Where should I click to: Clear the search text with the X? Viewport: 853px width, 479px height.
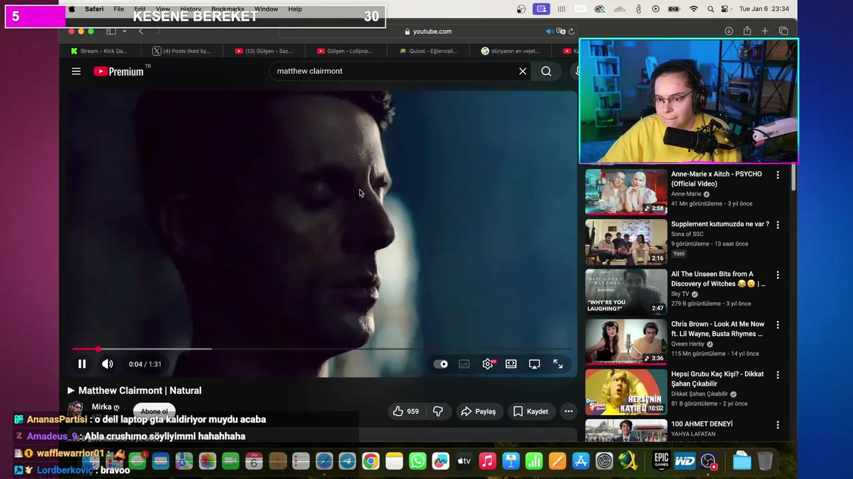coord(522,71)
